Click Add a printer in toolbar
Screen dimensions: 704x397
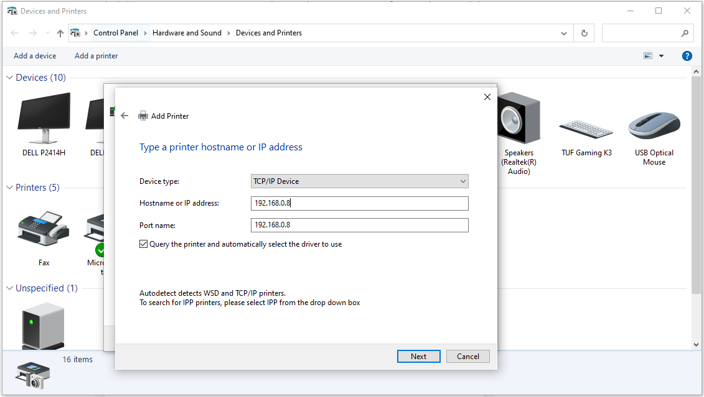(96, 56)
